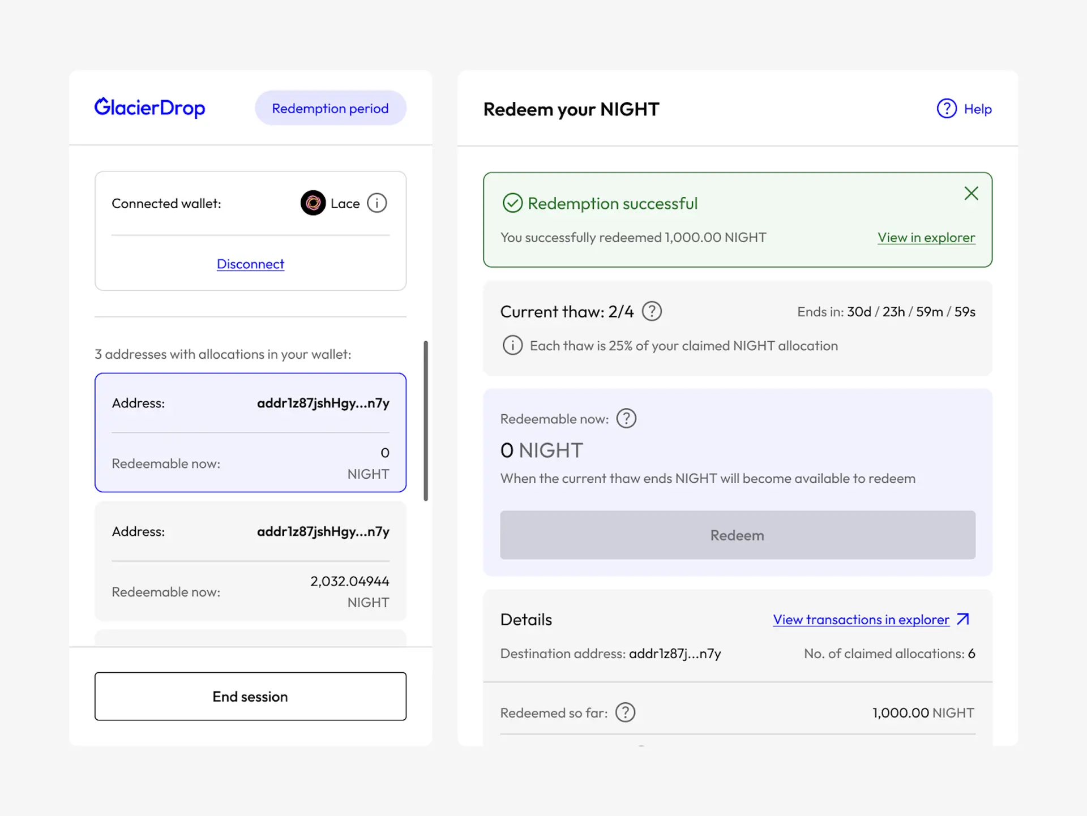The image size is (1087, 816).
Task: Open help icon next to Redeemable now heading
Action: coord(626,419)
